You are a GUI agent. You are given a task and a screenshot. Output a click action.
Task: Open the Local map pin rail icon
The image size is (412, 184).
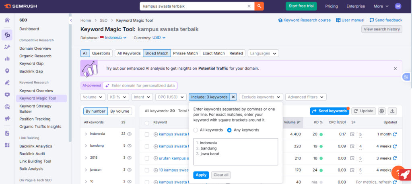click(7, 71)
